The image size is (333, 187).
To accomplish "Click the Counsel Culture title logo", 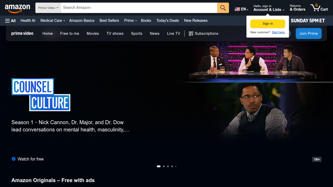I will coord(41,95).
